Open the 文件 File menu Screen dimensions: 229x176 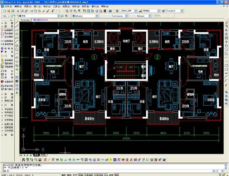click(x=8, y=6)
